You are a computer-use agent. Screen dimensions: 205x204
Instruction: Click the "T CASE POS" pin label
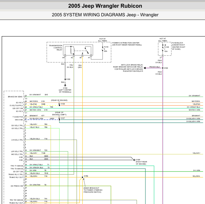[18, 117]
